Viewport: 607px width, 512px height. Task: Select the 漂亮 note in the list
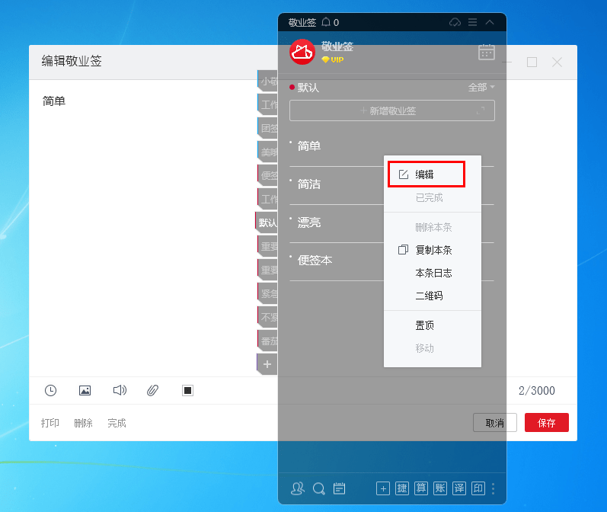(309, 222)
